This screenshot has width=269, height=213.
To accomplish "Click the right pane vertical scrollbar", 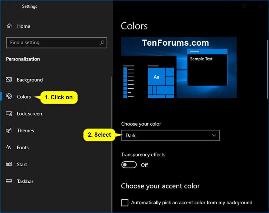I will (268, 69).
